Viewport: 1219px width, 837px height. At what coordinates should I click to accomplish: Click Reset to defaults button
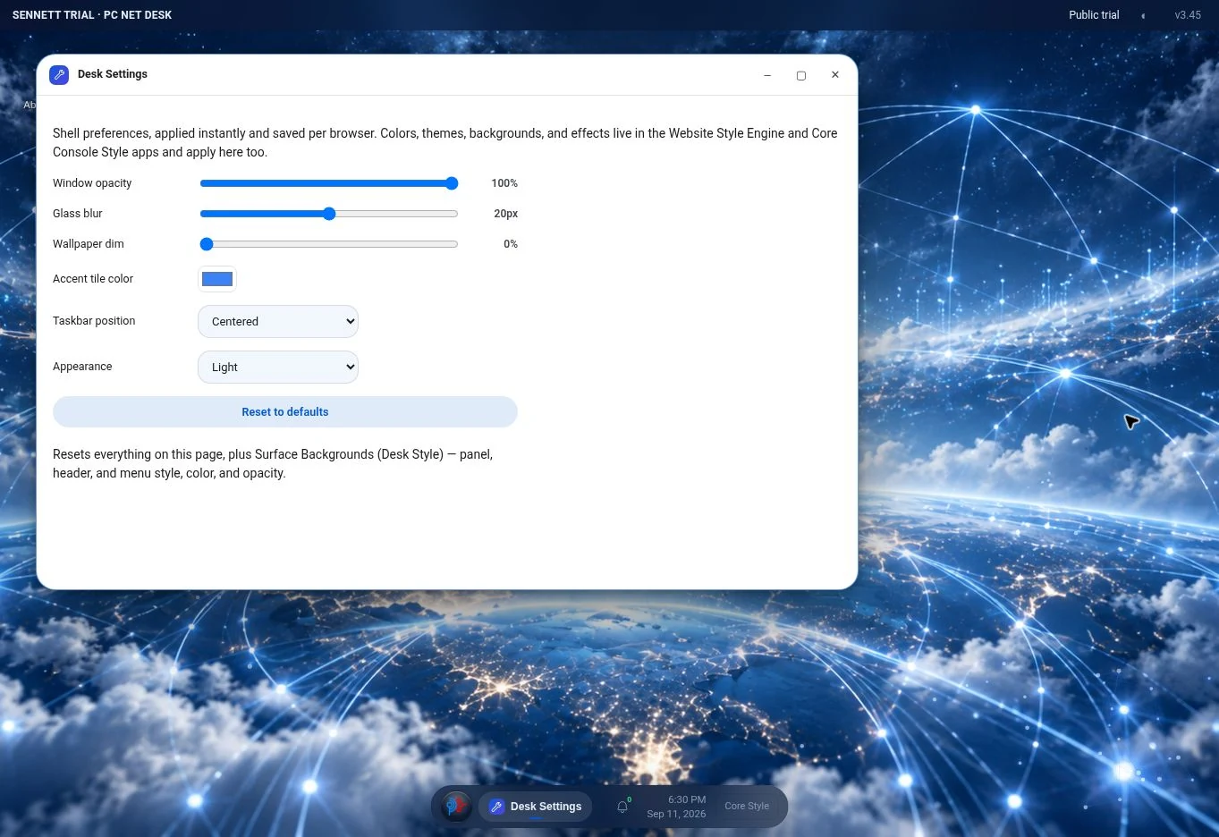point(285,411)
